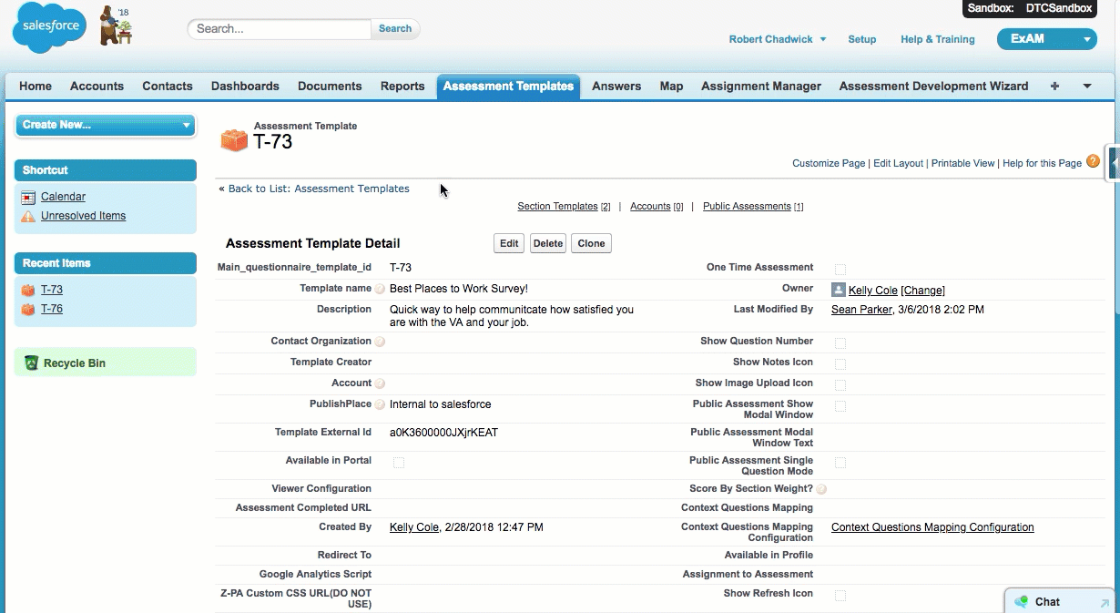This screenshot has width=1120, height=613.
Task: Click the Delete button
Action: click(548, 243)
